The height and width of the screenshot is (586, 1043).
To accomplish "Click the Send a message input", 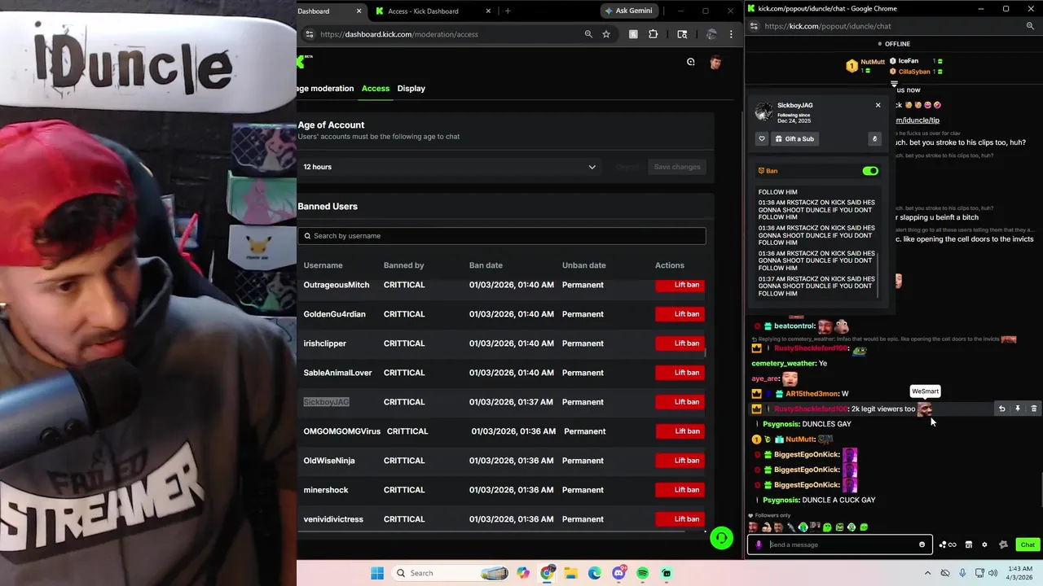I will click(839, 544).
